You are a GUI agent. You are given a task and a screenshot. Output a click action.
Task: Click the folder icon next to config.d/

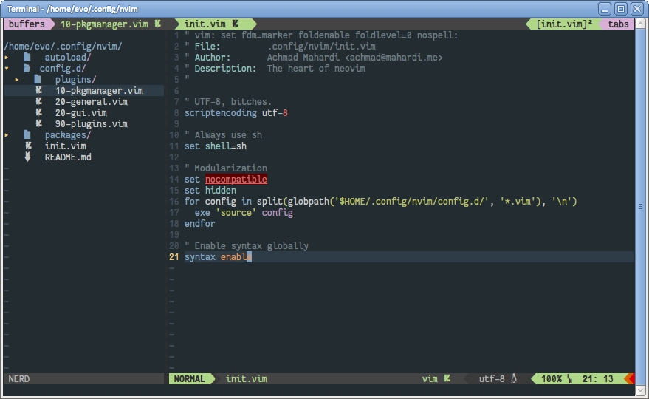coord(27,69)
